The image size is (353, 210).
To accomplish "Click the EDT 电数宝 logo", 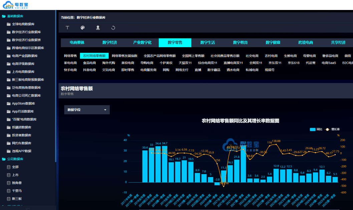I will (x=16, y=5).
